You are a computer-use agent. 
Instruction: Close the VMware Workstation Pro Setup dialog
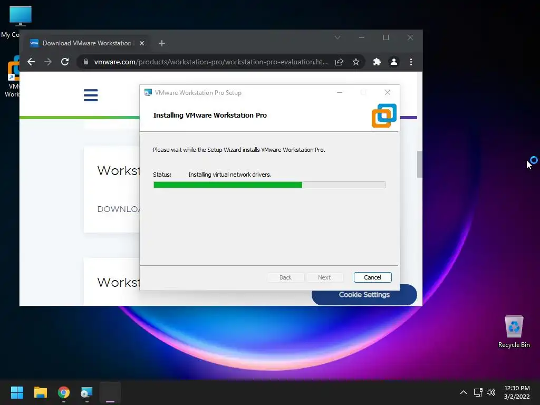tap(388, 92)
